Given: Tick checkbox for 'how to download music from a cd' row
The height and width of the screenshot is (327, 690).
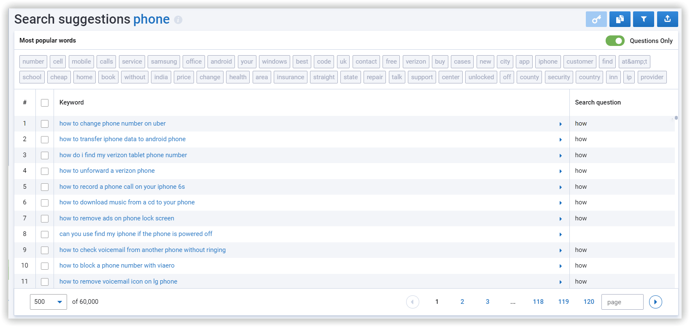Looking at the screenshot, I should [45, 203].
